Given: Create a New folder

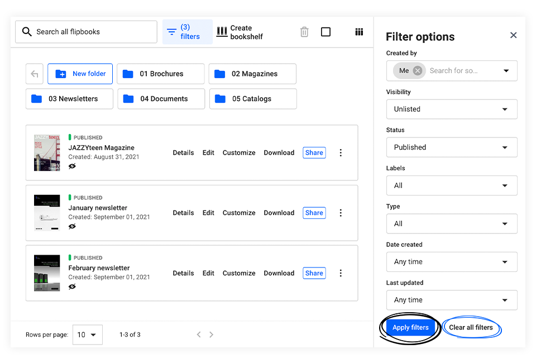Looking at the screenshot, I should (x=80, y=74).
